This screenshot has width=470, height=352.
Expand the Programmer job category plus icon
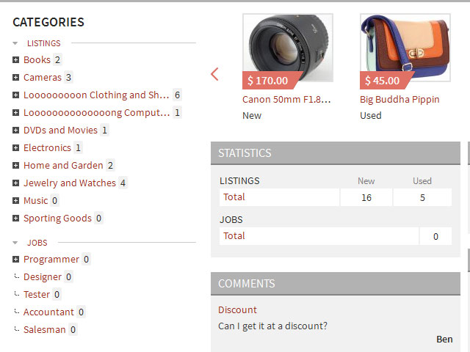(15, 259)
